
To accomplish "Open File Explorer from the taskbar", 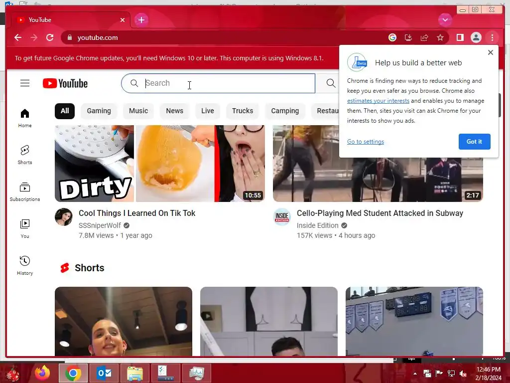I will pos(134,373).
